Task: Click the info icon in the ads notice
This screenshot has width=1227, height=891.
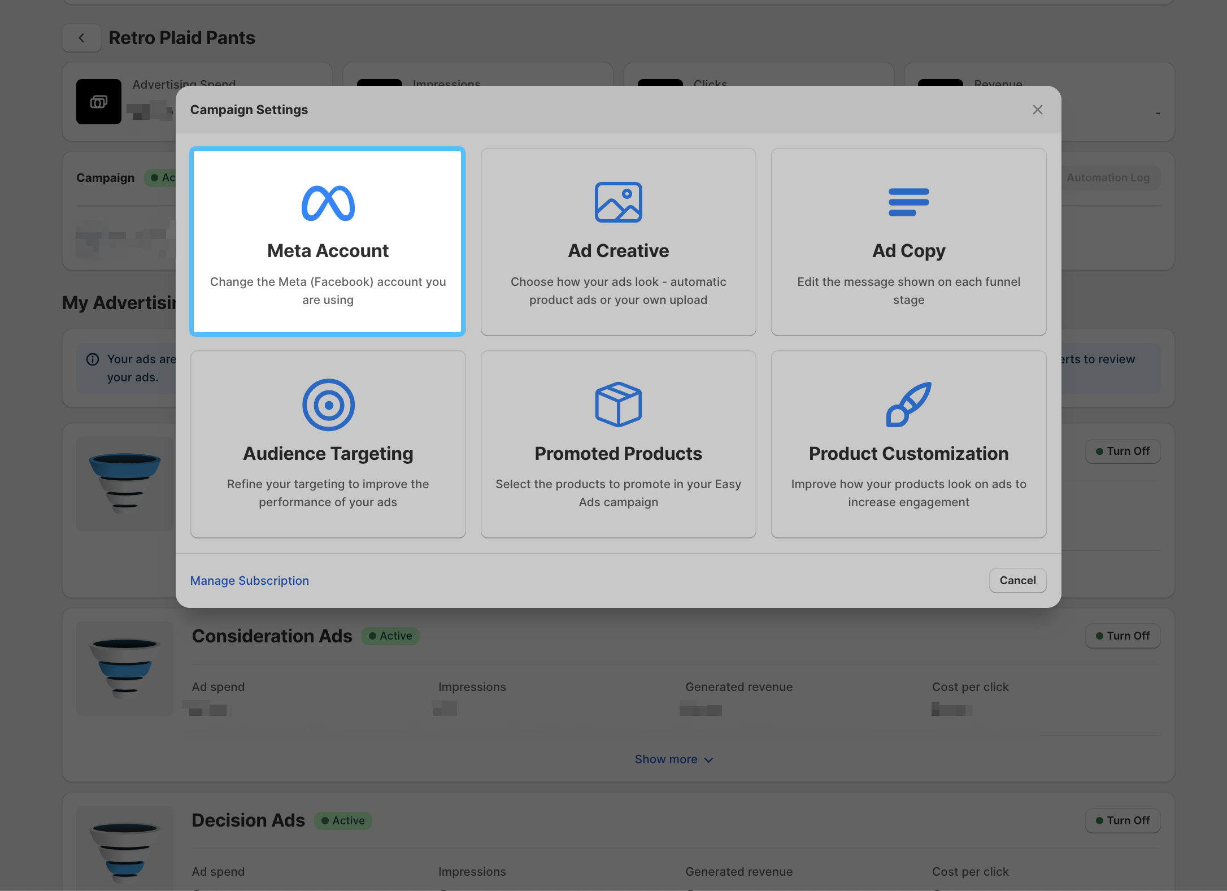Action: pyautogui.click(x=93, y=359)
